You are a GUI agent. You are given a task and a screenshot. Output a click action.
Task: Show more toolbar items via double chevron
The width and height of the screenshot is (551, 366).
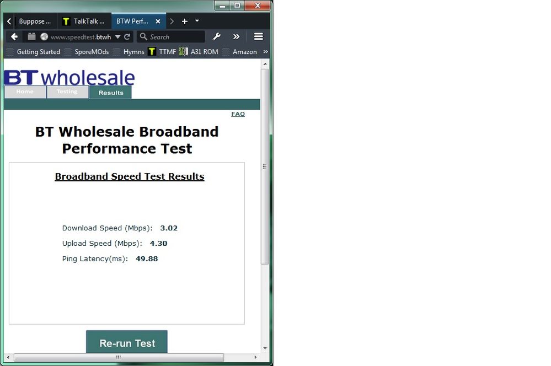(236, 36)
